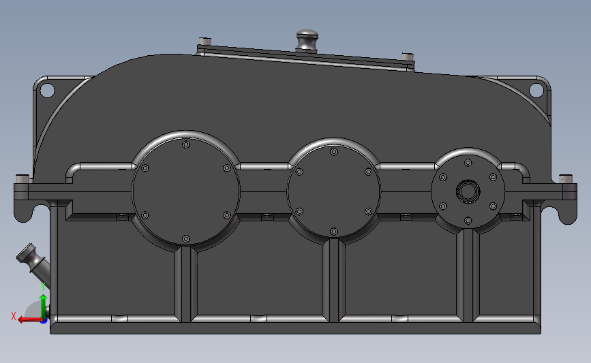
Task: Select the flange bolt at the far right edge
Action: tap(565, 178)
